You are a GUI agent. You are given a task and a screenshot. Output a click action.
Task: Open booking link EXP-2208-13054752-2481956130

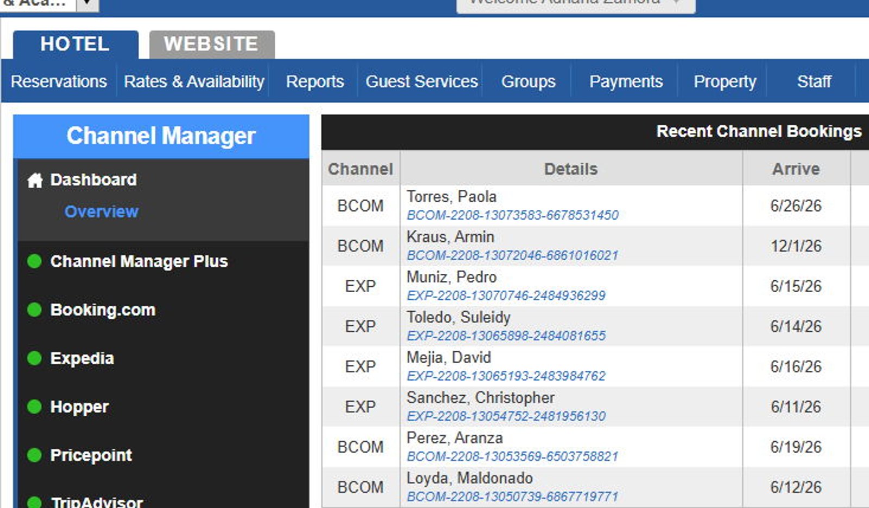pyautogui.click(x=506, y=416)
